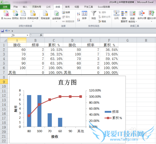Click the Name Box showing J9
The image size is (156, 144).
(x=13, y=35)
